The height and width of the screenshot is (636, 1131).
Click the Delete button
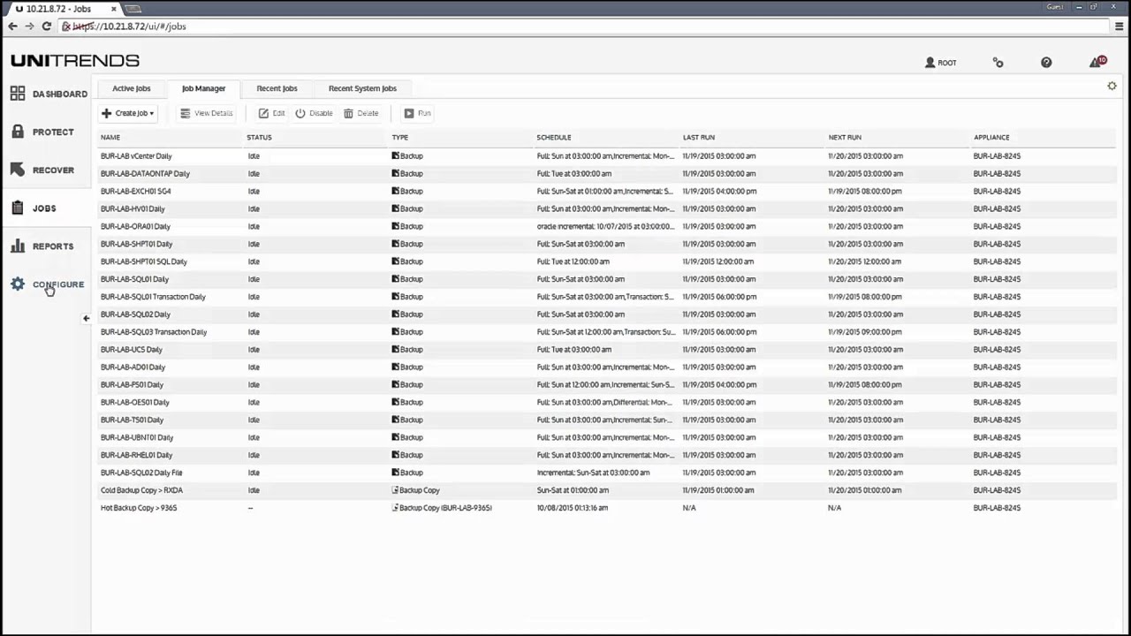point(361,113)
